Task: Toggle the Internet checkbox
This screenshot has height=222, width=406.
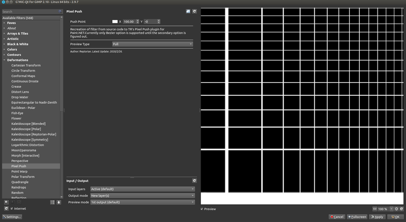Action: 12,208
